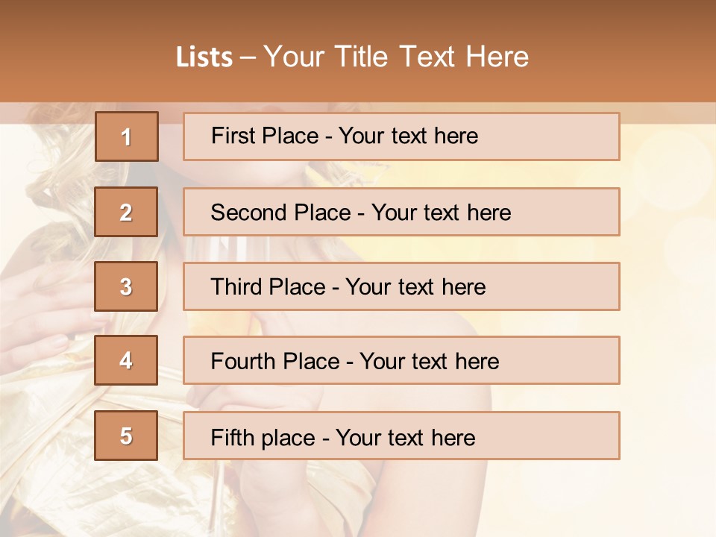The height and width of the screenshot is (537, 716).
Task: Click the number 5 box
Action: click(126, 436)
